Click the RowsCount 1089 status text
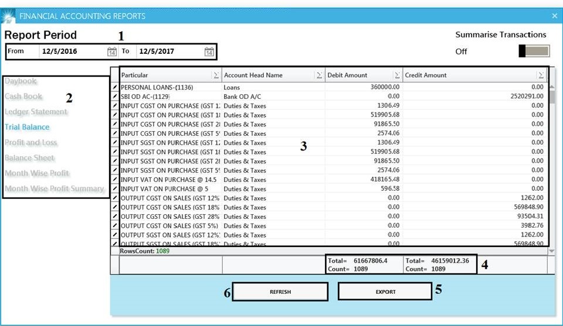563x326 pixels. pos(145,251)
